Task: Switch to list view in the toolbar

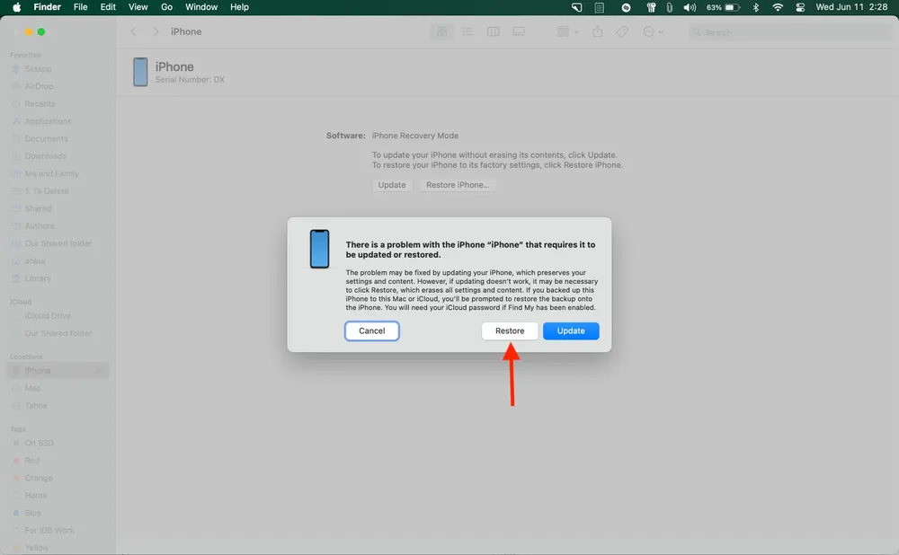Action: (467, 31)
